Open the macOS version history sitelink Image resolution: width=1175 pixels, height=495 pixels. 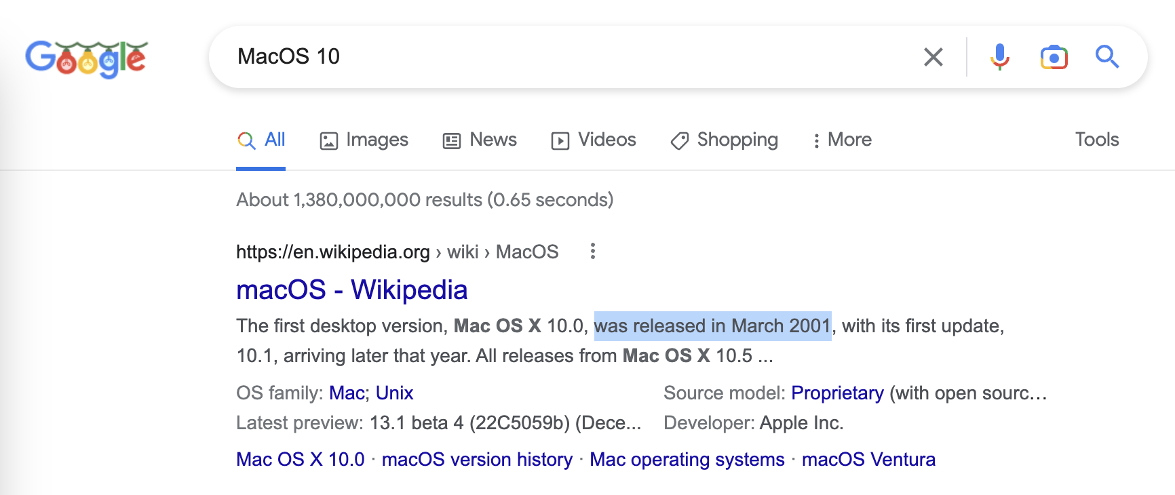[477, 460]
